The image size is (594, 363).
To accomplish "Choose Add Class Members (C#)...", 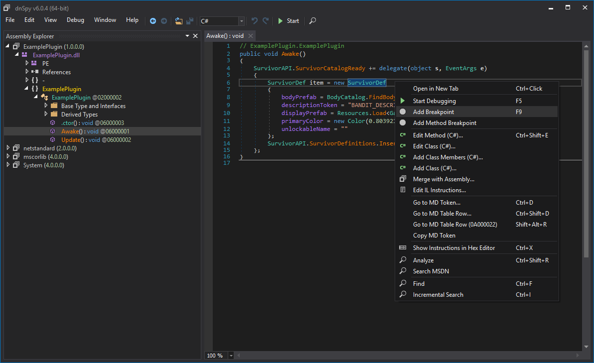I will pyautogui.click(x=477, y=157).
